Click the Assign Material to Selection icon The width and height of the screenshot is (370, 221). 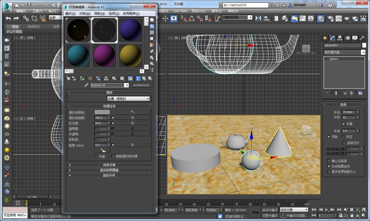pyautogui.click(x=82, y=78)
